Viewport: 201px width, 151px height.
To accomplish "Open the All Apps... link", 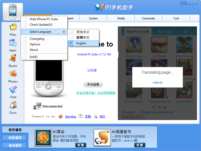I will tap(130, 112).
